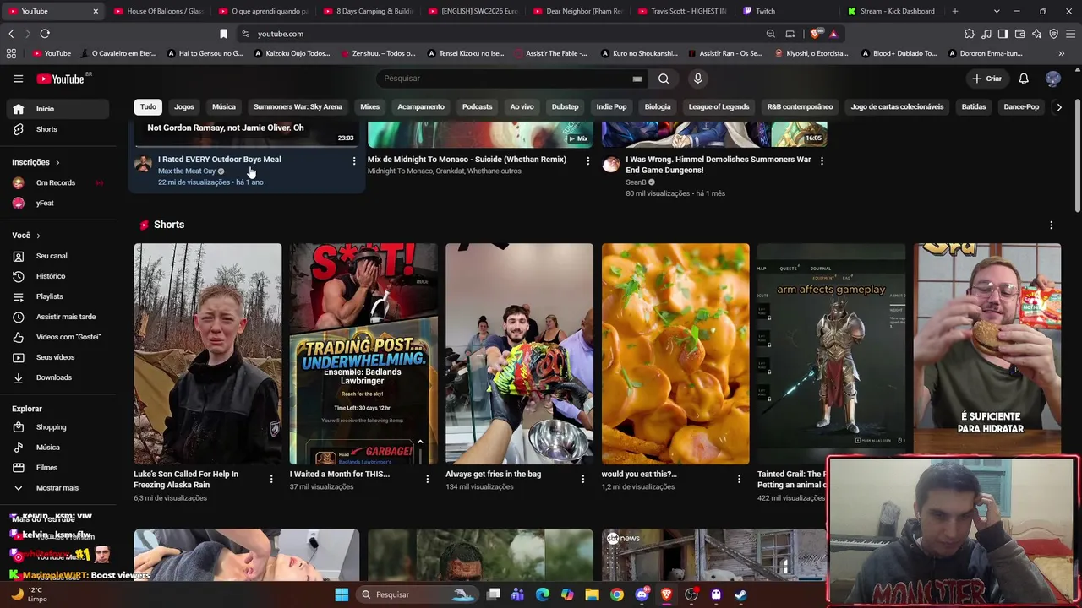Go back to the previous page
Screen dimensions: 1082x608
[x=11, y=34]
